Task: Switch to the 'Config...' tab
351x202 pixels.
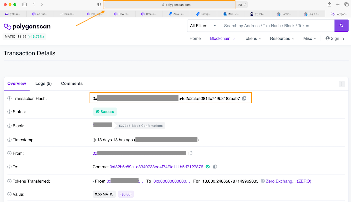Action: pos(204,14)
